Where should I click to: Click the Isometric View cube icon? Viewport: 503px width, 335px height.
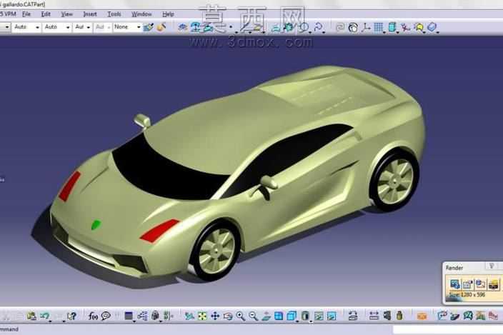pos(292,316)
